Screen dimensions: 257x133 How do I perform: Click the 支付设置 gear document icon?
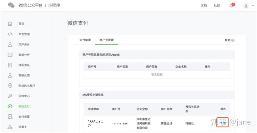10,117
